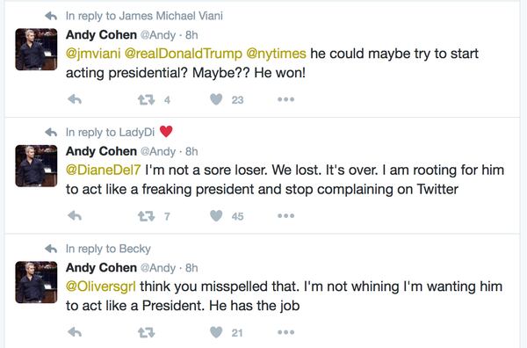Open more options on third tweet
This screenshot has width=527, height=348.
click(x=286, y=332)
